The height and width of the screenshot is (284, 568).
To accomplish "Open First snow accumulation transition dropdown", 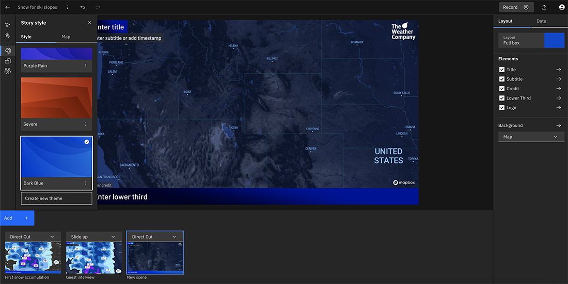I will coord(33,237).
